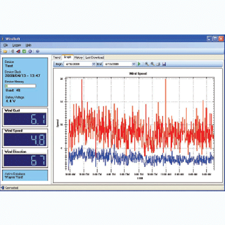Viewport: 225px width, 225px height.
Task: Click the Device Memory usage bar
Action: (x=20, y=86)
